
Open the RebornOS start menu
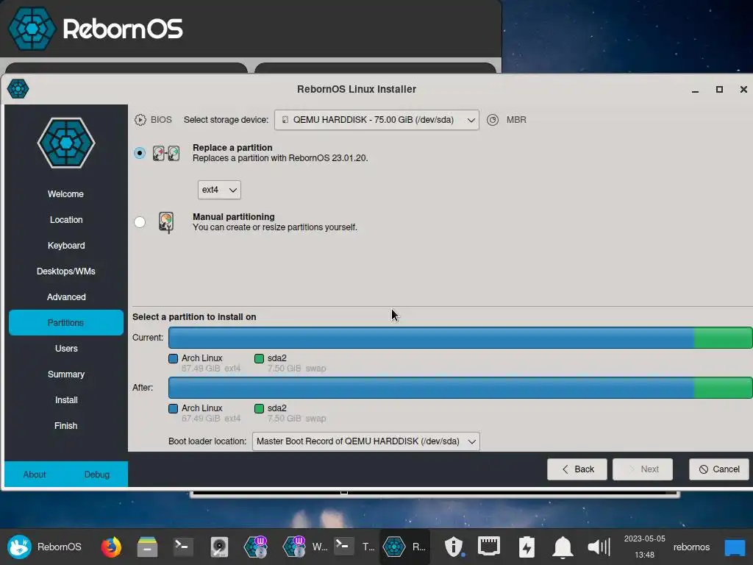(44, 547)
